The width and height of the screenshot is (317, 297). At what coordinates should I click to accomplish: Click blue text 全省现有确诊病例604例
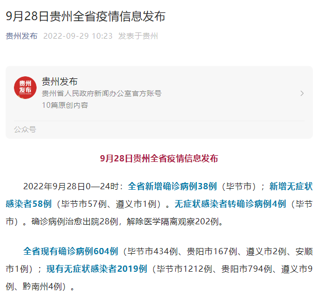[71, 251]
